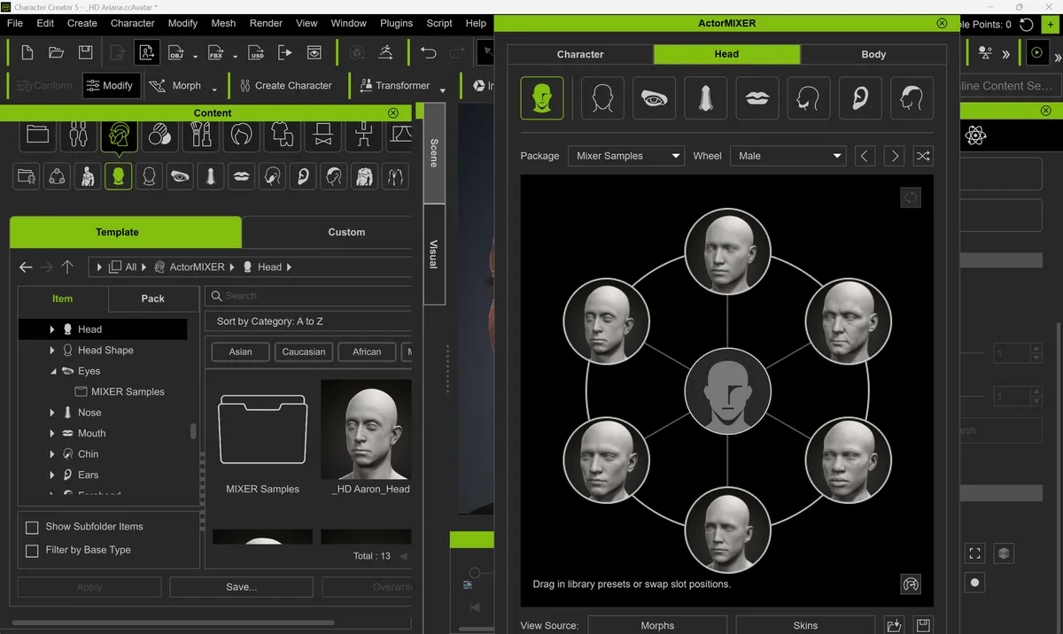Image resolution: width=1063 pixels, height=634 pixels.
Task: Select the lips icon in ActorMIXER head row
Action: point(757,97)
